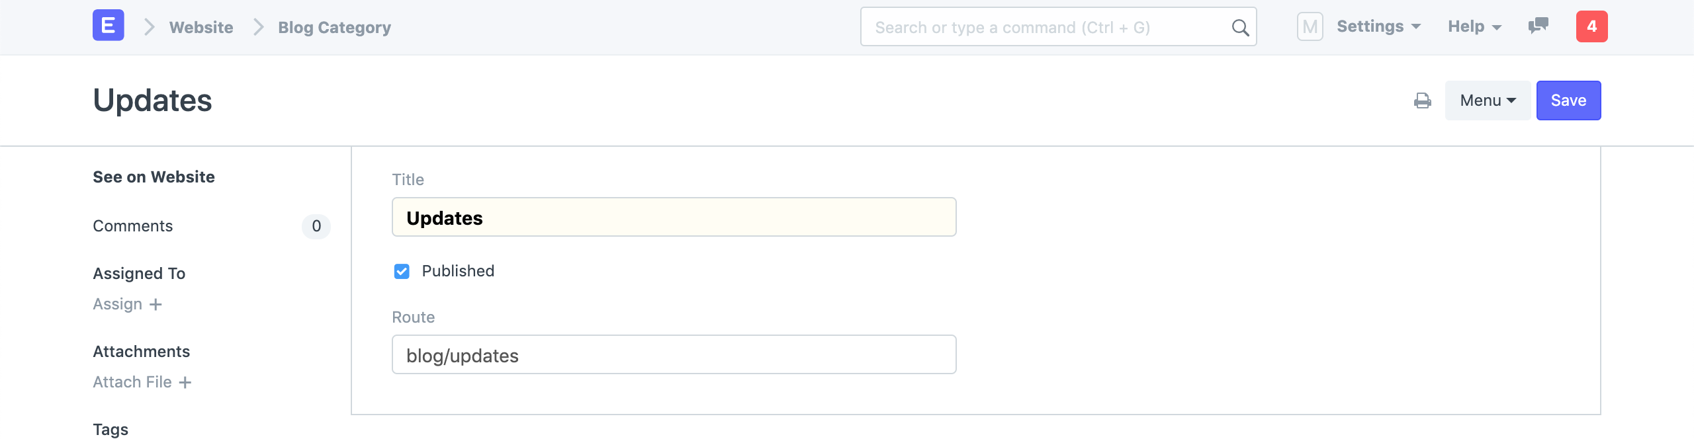Click the Espresso app logo icon
Image resolution: width=1694 pixels, height=439 pixels.
108,26
